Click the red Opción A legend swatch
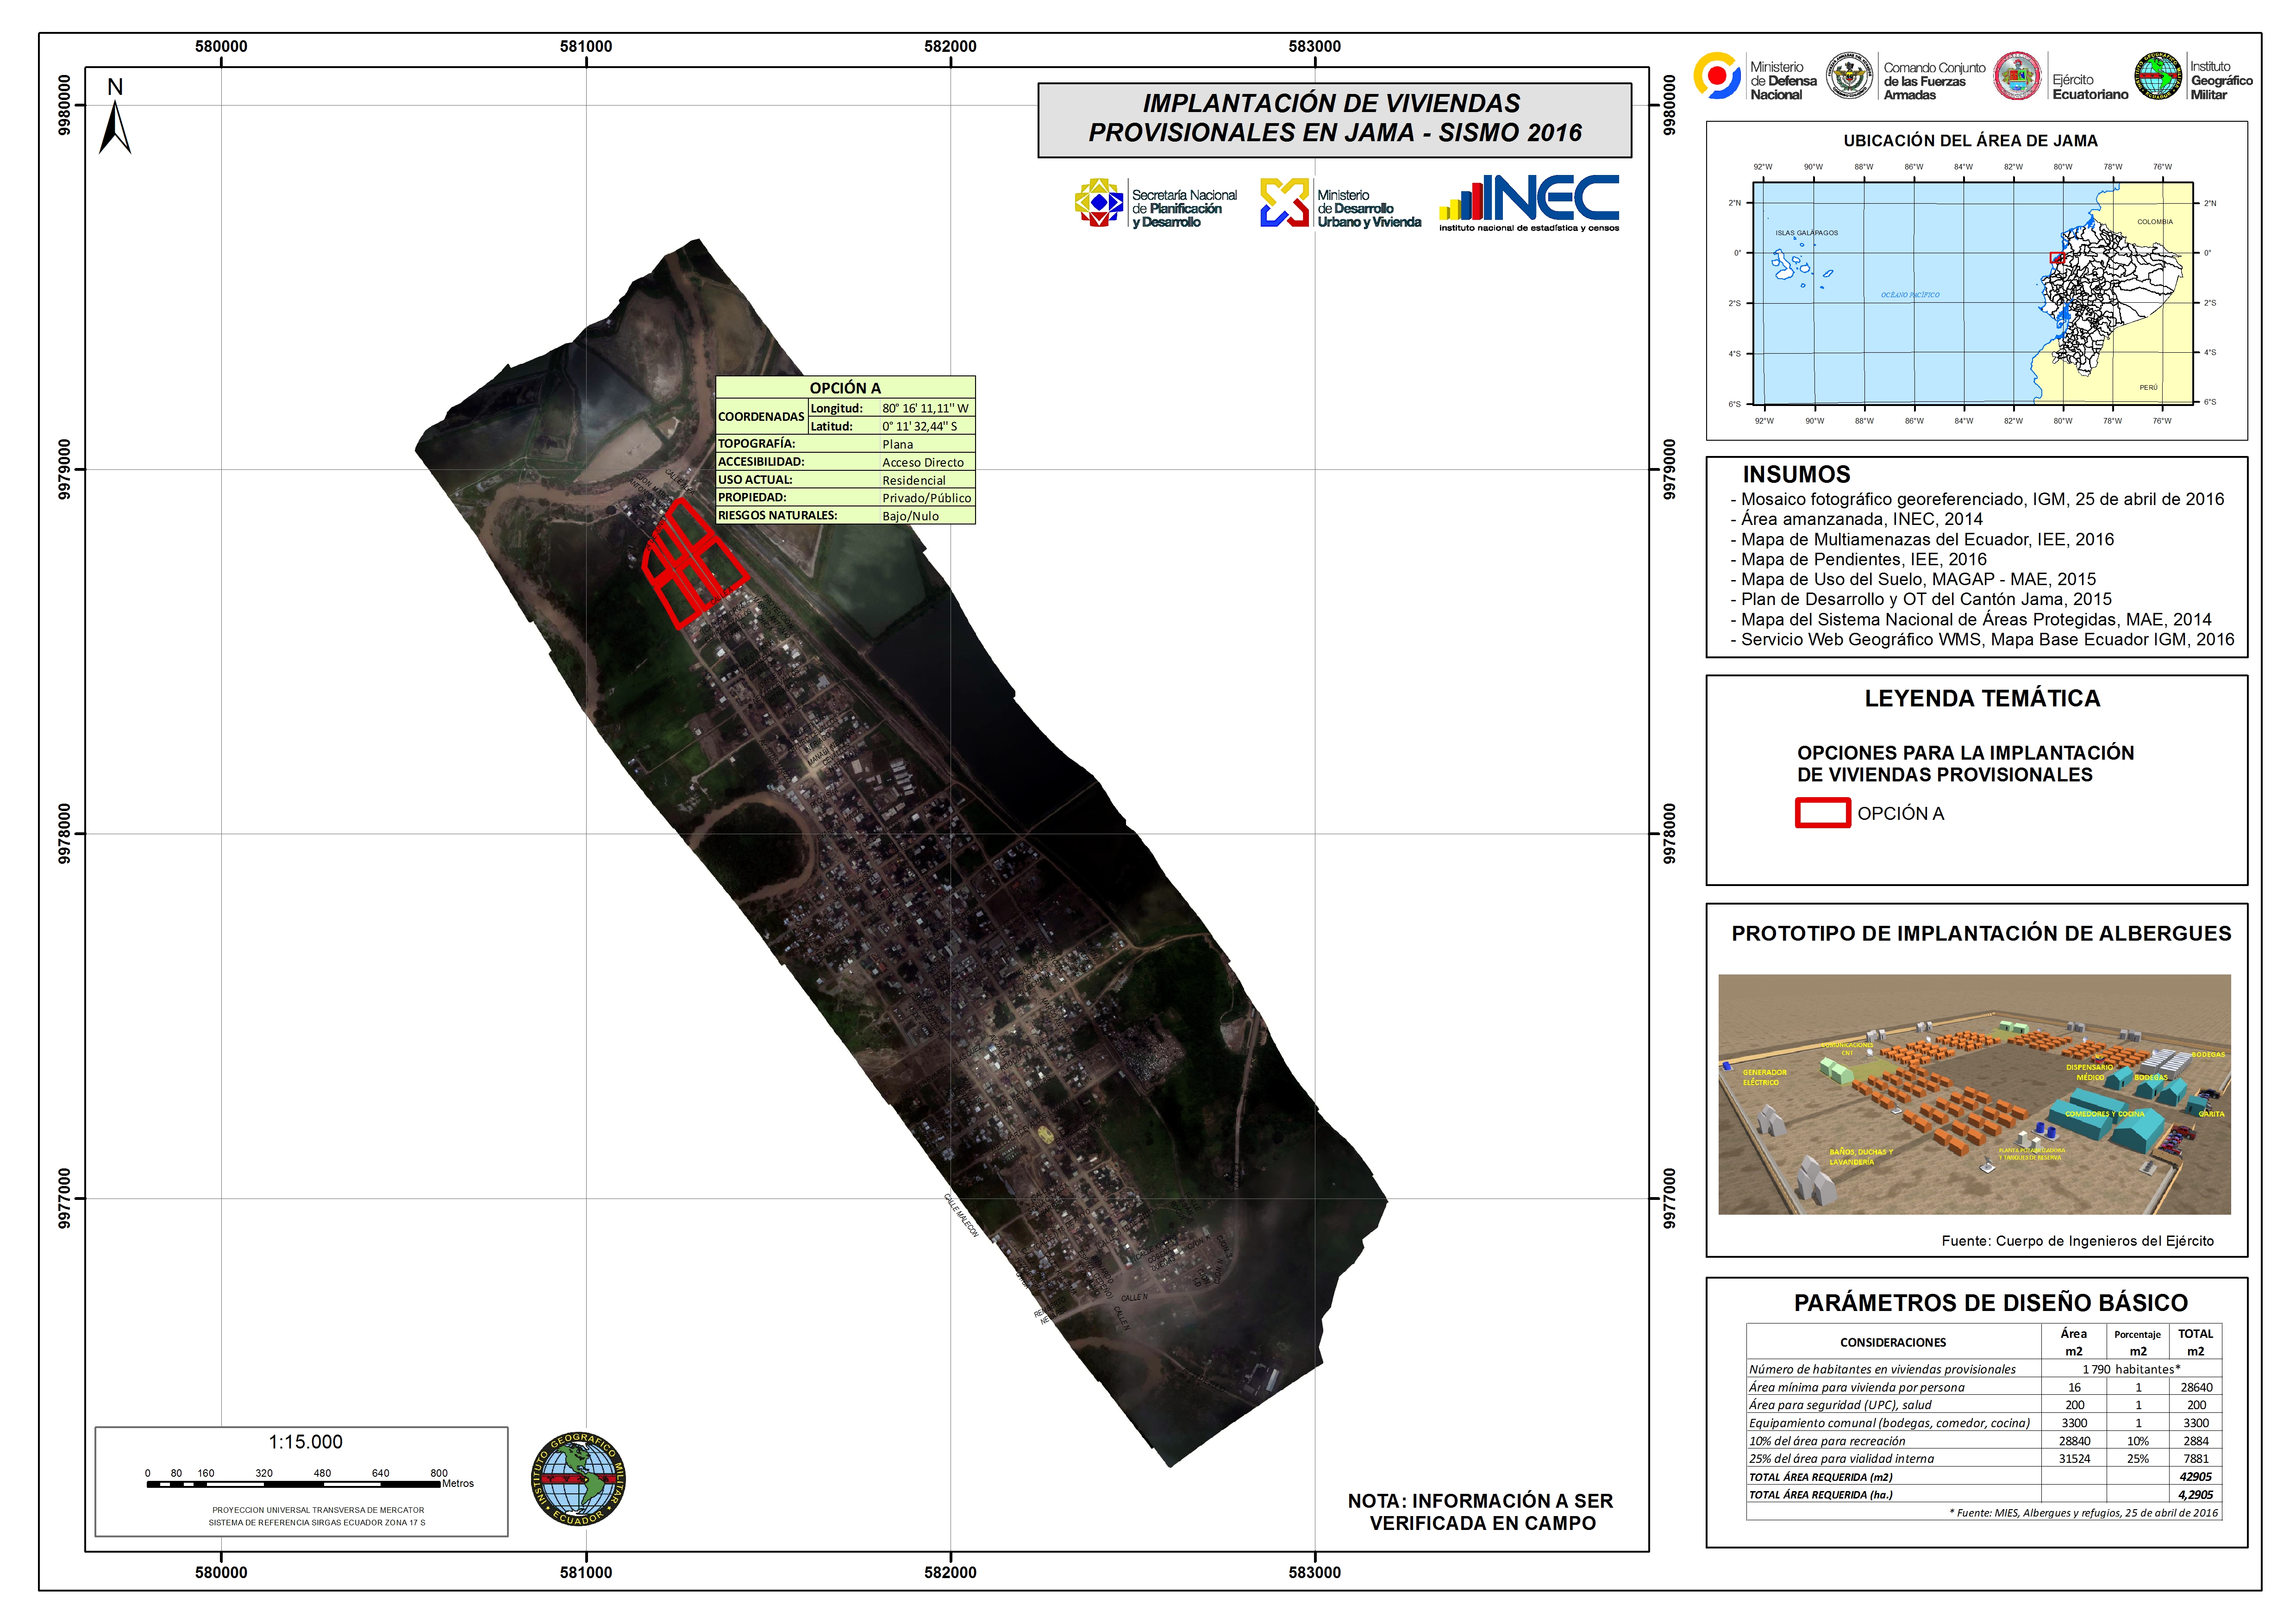 point(1822,813)
